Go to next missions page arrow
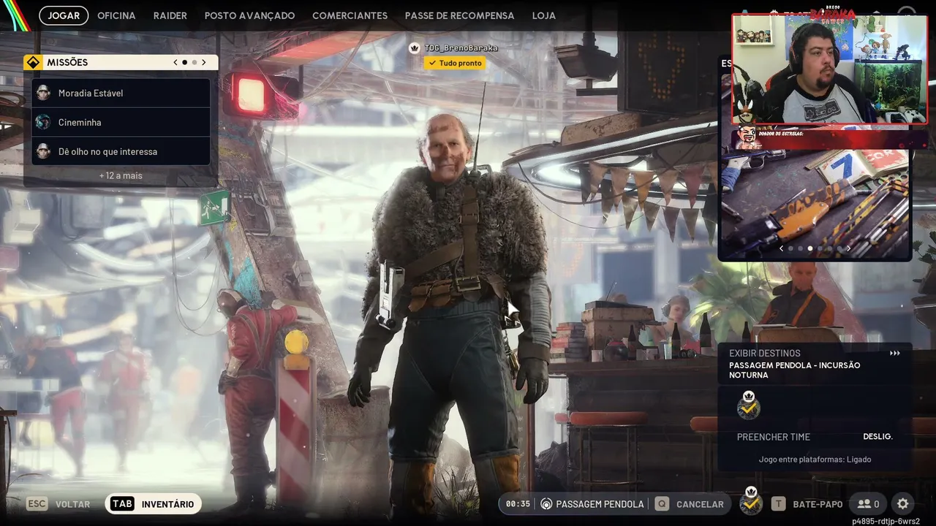Image resolution: width=936 pixels, height=526 pixels. pos(204,63)
